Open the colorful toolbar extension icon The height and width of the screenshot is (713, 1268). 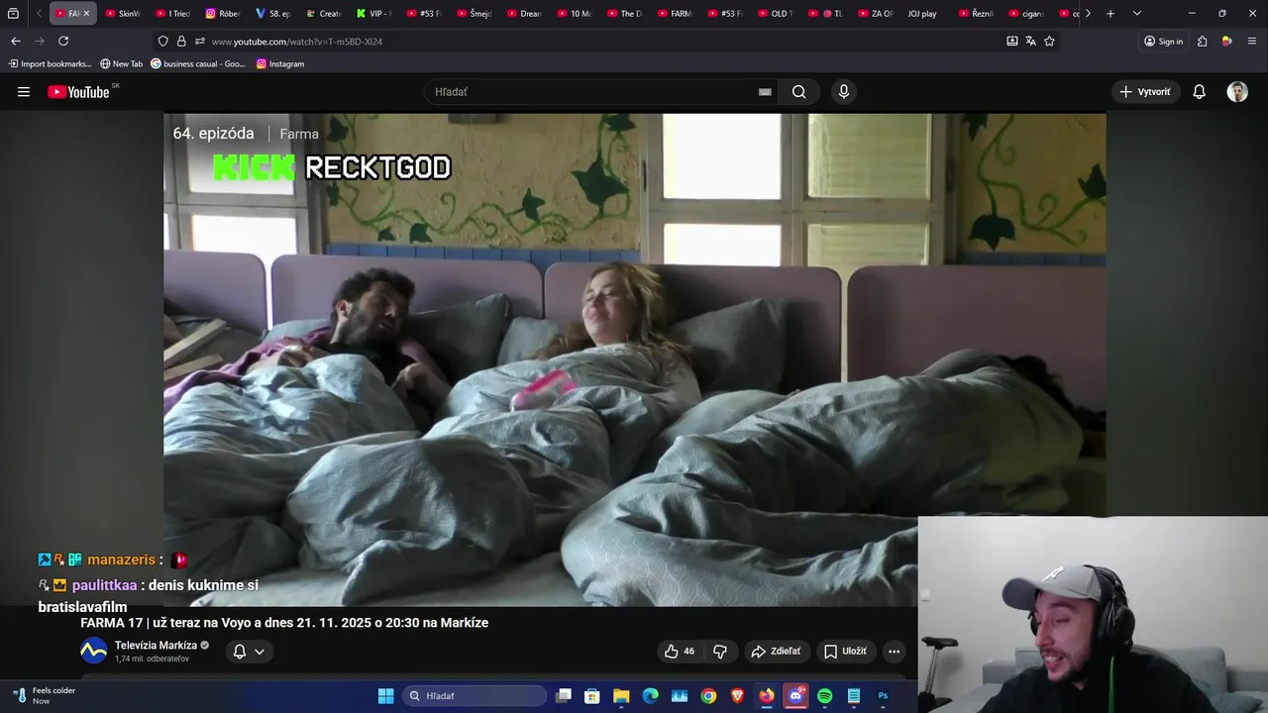click(x=1226, y=42)
